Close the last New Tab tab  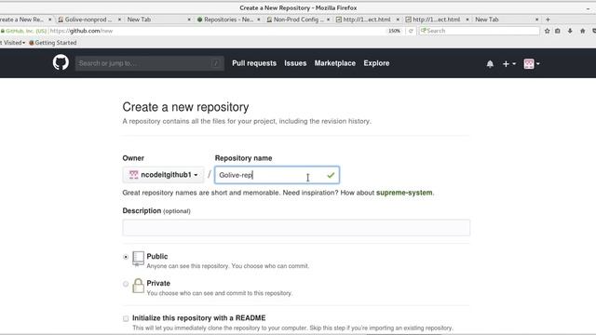[536, 20]
